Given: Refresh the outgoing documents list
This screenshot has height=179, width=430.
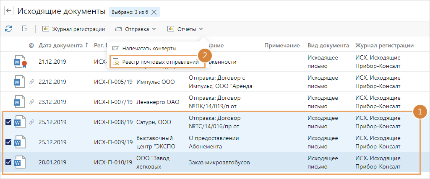Looking at the screenshot, I should pyautogui.click(x=8, y=29).
